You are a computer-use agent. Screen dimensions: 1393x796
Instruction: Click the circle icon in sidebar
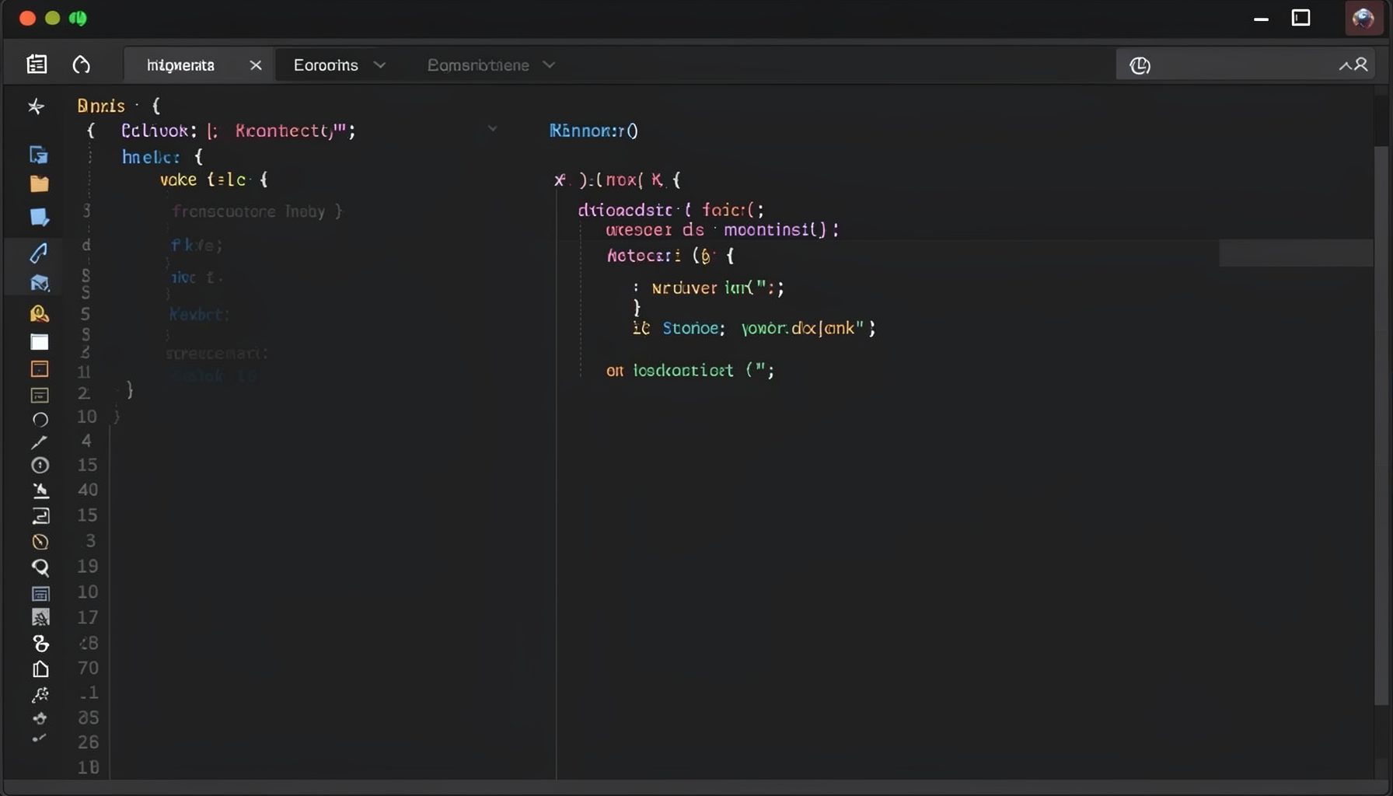coord(40,420)
